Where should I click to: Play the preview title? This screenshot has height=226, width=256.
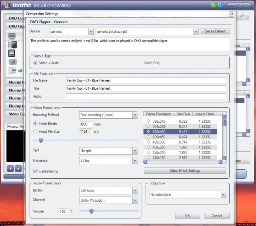point(10,169)
